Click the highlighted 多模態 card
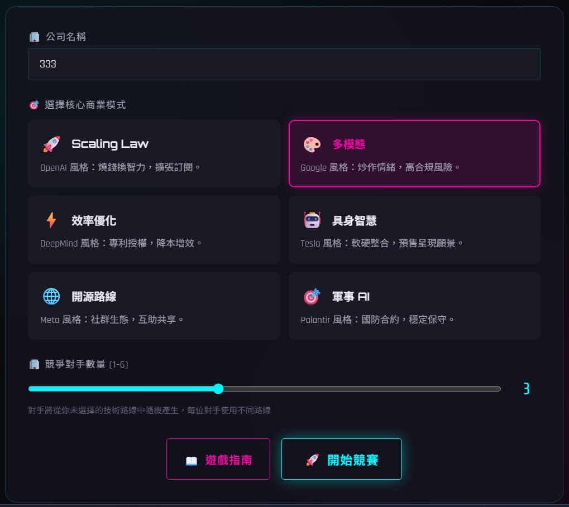 414,153
